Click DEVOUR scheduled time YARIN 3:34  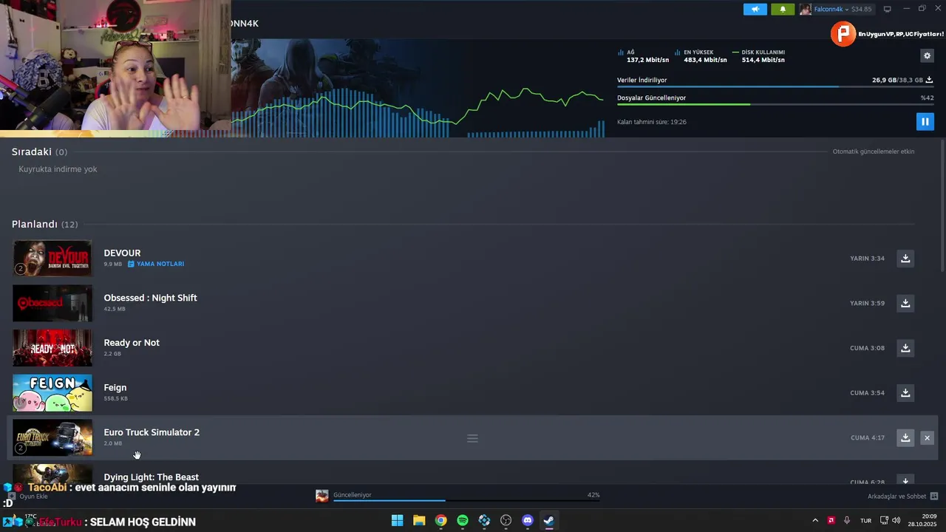tap(867, 259)
